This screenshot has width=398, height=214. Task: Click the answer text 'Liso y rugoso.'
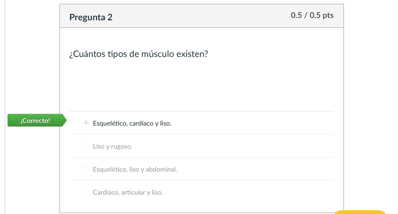click(x=113, y=147)
